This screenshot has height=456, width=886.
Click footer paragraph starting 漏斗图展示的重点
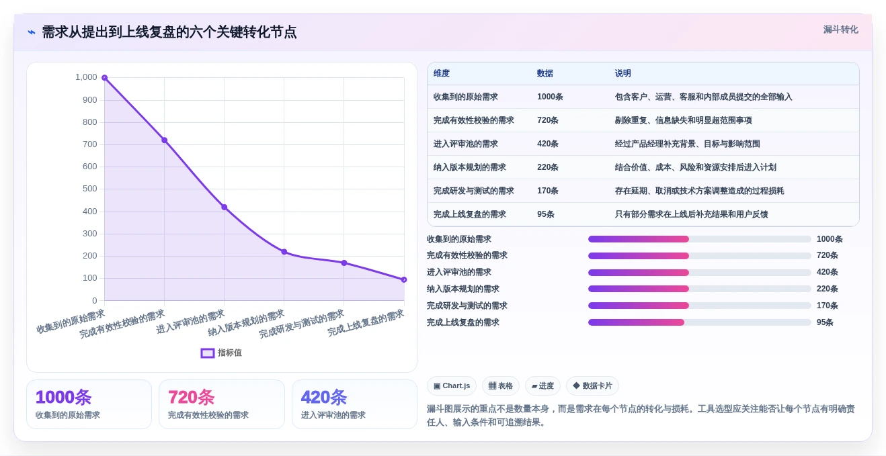coord(641,416)
